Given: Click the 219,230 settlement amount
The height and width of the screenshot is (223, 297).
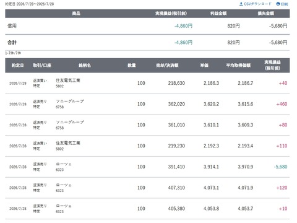Looking at the screenshot, I should [176, 146].
